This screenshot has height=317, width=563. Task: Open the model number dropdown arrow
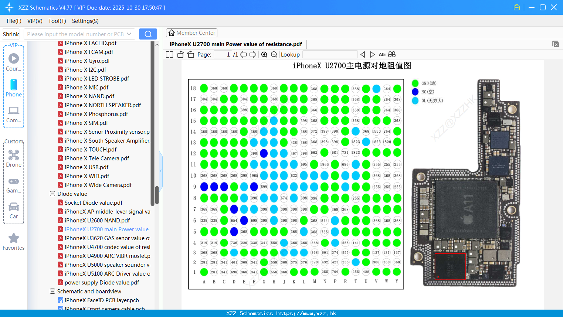point(129,34)
